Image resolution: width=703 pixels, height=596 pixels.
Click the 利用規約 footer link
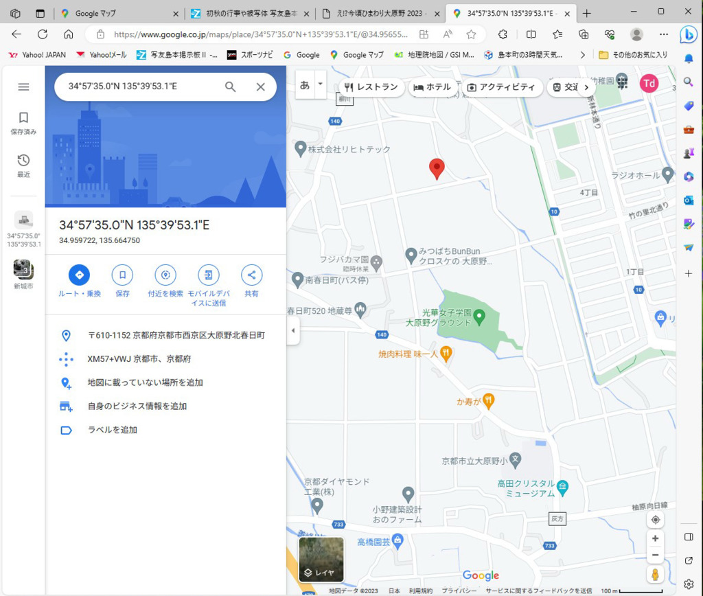pos(421,591)
